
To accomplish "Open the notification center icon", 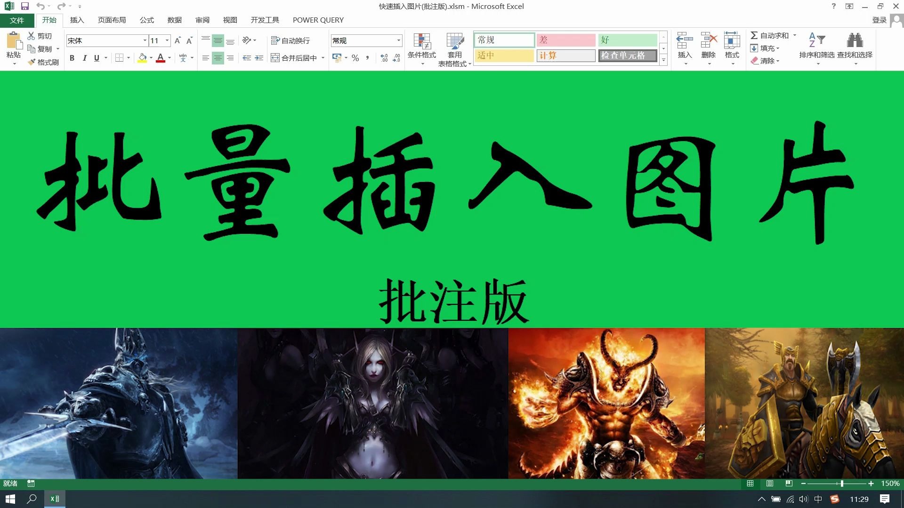I will tap(885, 499).
